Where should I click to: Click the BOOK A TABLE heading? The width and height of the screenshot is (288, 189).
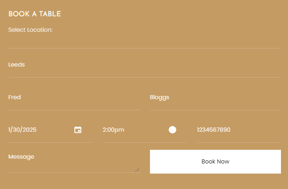coord(35,14)
